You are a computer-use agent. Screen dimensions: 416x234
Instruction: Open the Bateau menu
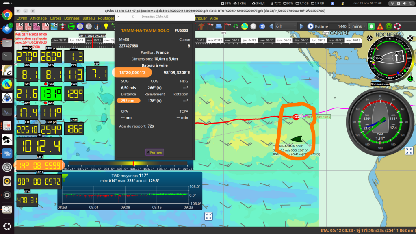(x=89, y=18)
